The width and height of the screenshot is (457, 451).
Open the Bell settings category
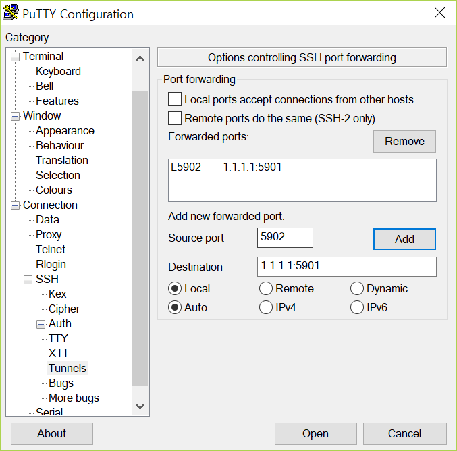coord(45,86)
